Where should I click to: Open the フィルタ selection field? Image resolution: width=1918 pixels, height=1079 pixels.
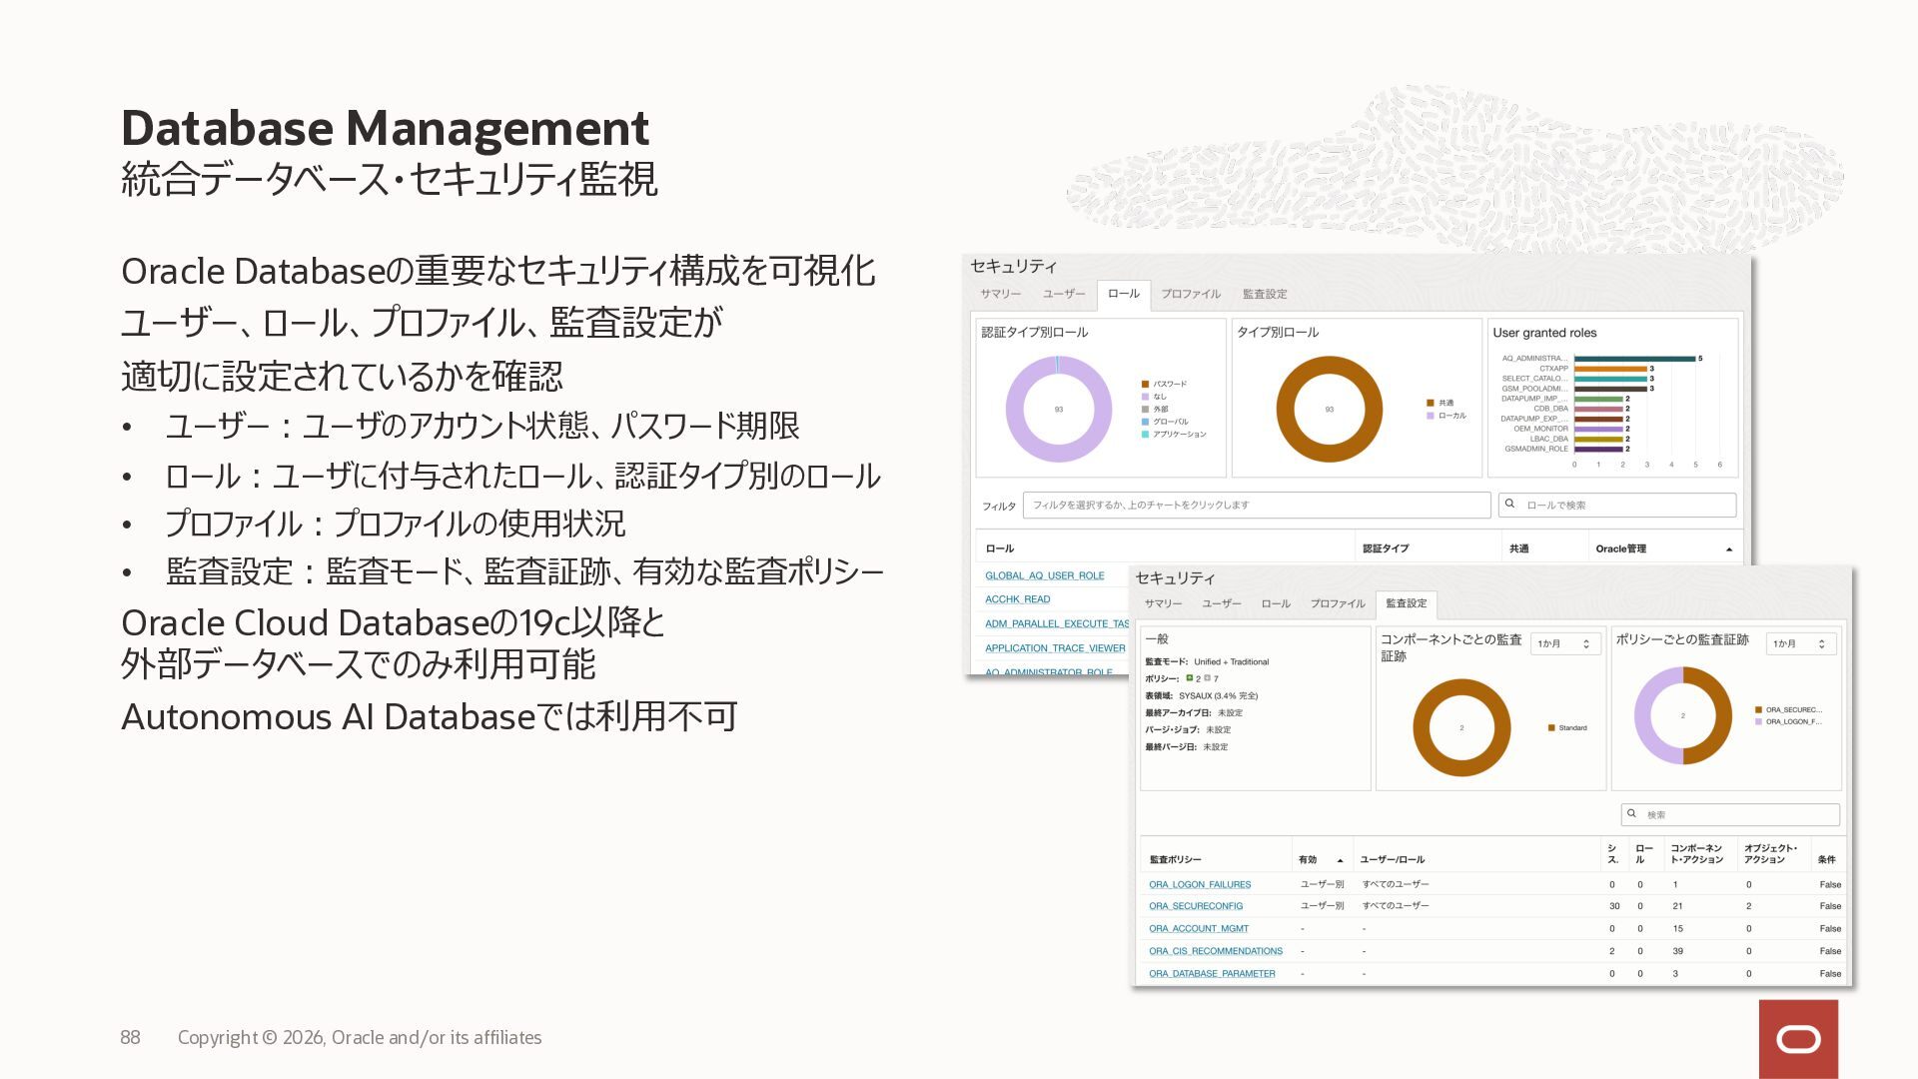[1256, 505]
